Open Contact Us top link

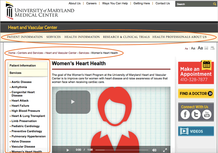click(x=163, y=3)
